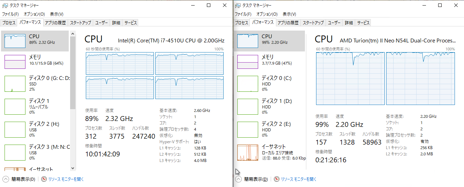Click uptime value 0:21:26:16 in right window
The height and width of the screenshot is (187, 464).
click(331, 160)
